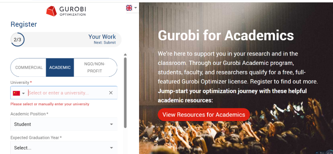Click the Register heading
Image resolution: width=333 pixels, height=154 pixels.
coord(24,24)
